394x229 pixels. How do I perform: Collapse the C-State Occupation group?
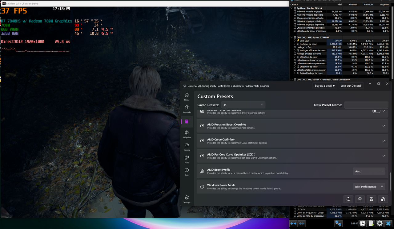coord(292,80)
